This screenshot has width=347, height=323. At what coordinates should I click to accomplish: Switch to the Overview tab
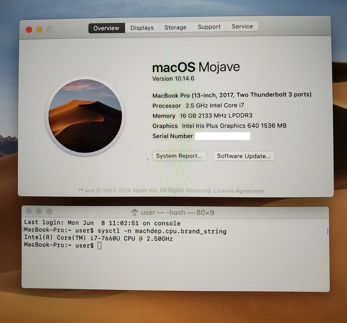[106, 28]
